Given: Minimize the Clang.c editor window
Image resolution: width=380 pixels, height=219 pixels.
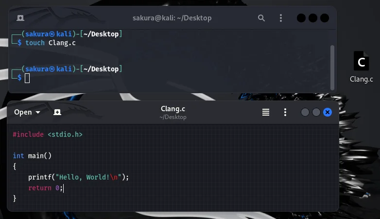Looking at the screenshot, I should click(x=305, y=112).
